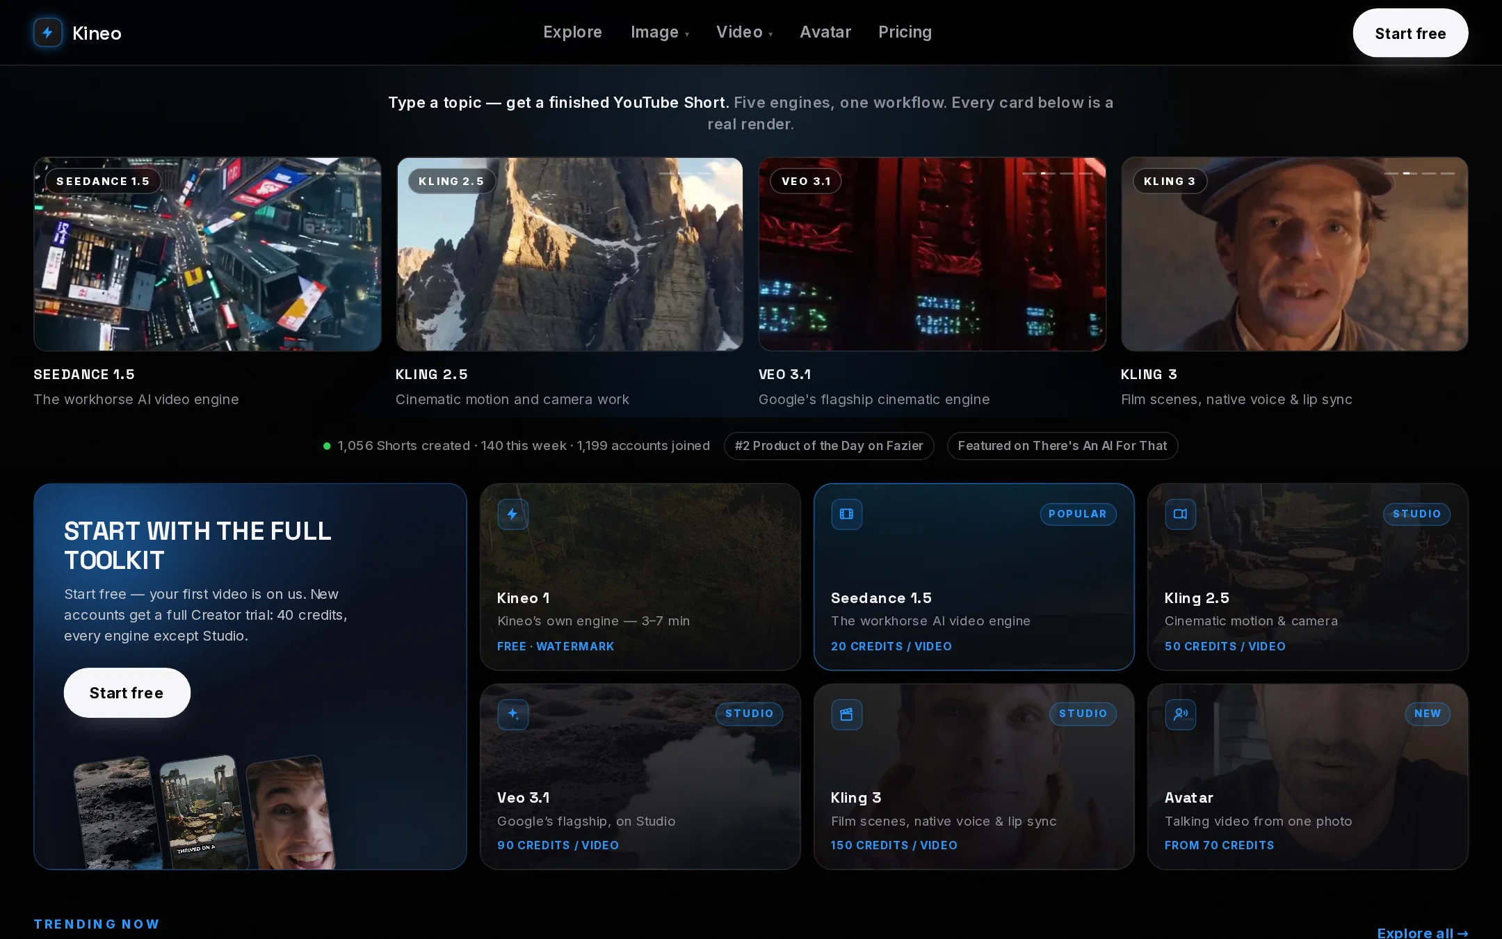Viewport: 1502px width, 939px height.
Task: Click the talking-person icon on Avatar card
Action: [x=1180, y=714]
